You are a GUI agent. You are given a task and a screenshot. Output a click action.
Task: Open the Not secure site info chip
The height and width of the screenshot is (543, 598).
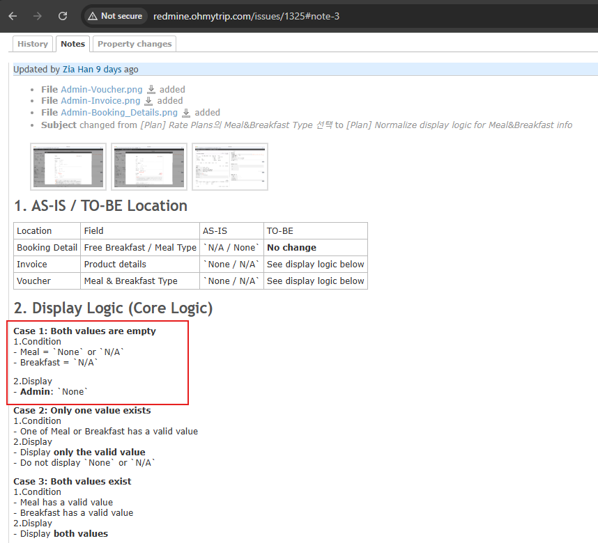point(115,16)
